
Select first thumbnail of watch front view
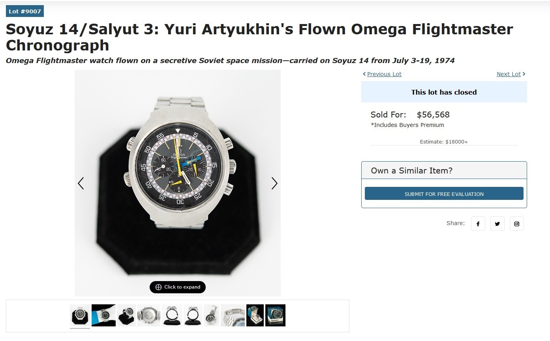(x=80, y=315)
